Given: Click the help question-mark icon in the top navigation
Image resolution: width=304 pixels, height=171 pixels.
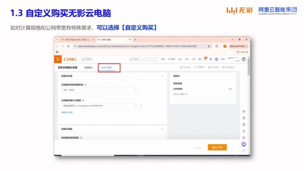Looking at the screenshot, I should tap(211, 59).
